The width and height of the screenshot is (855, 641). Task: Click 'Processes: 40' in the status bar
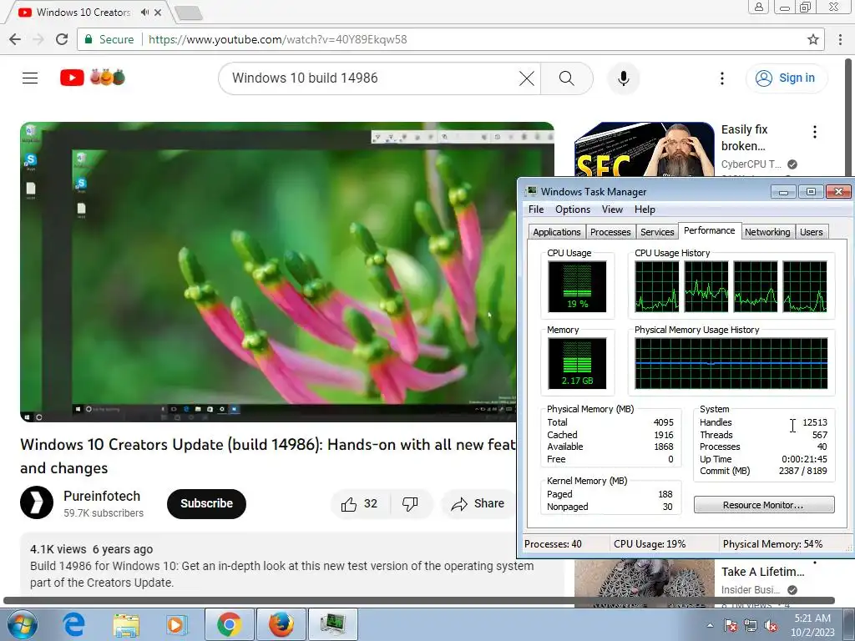[x=553, y=544]
